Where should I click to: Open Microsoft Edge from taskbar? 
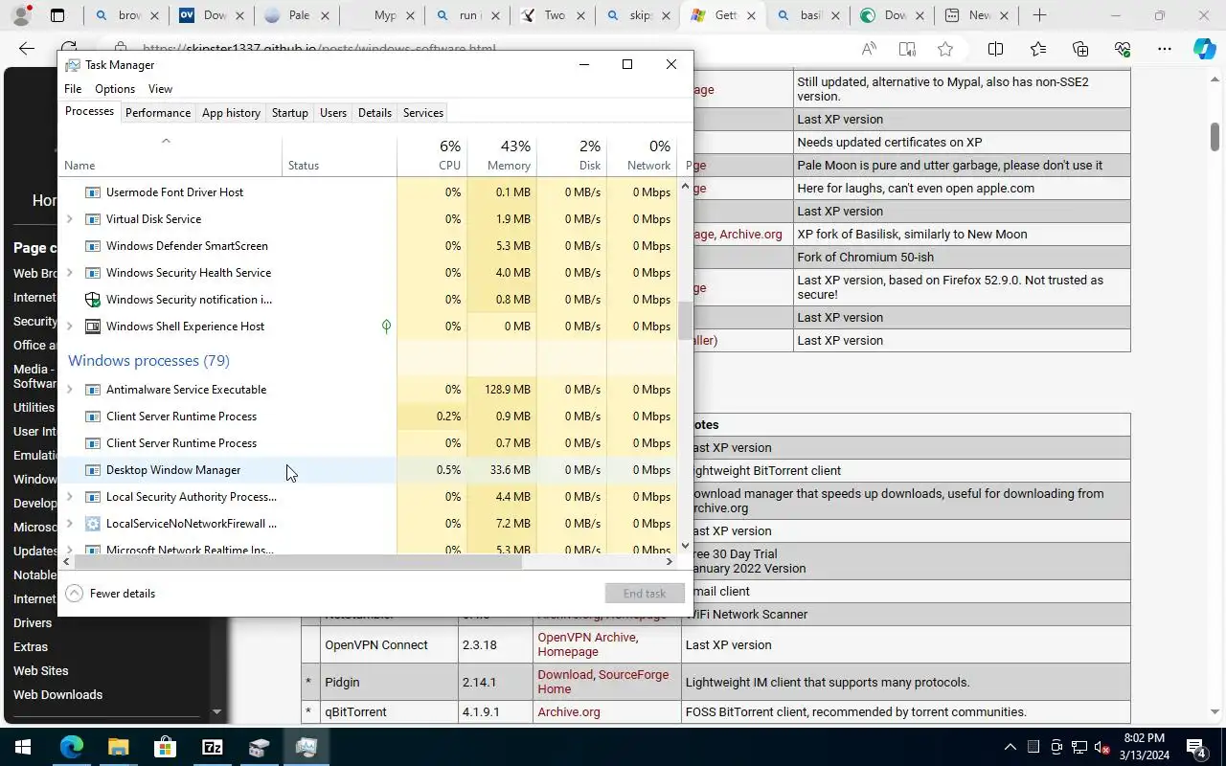(x=72, y=747)
